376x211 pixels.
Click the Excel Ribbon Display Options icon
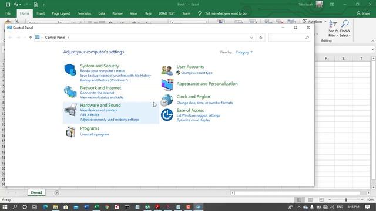pyautogui.click(x=332, y=4)
